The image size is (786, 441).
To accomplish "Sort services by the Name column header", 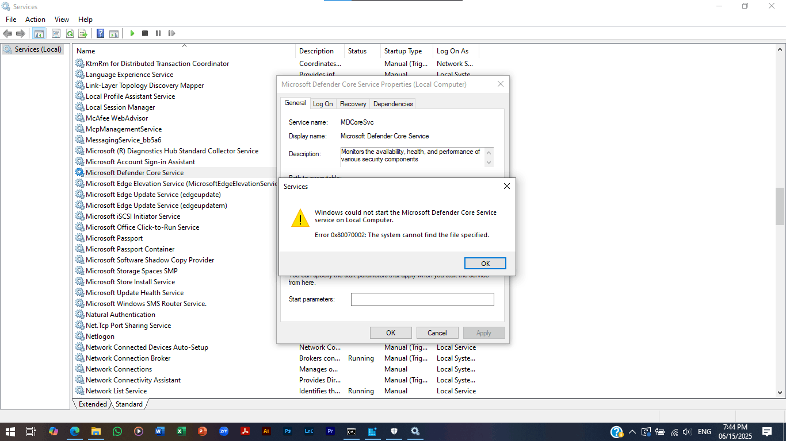I will coord(184,51).
